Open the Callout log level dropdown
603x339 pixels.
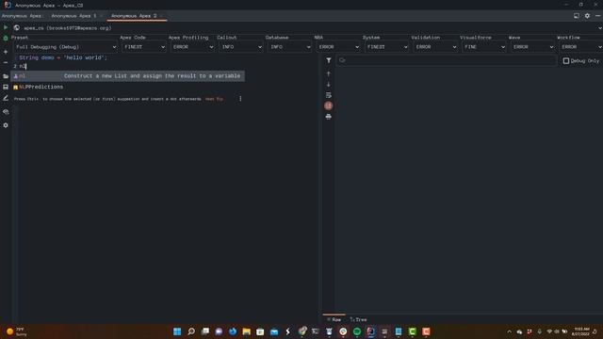[x=241, y=47]
